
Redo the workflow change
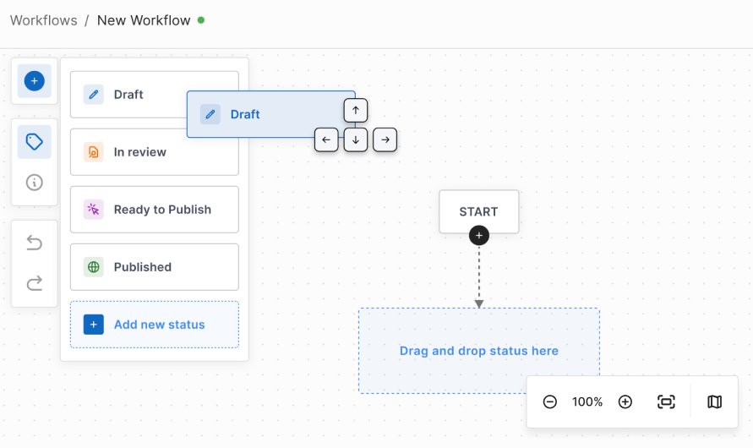[34, 283]
